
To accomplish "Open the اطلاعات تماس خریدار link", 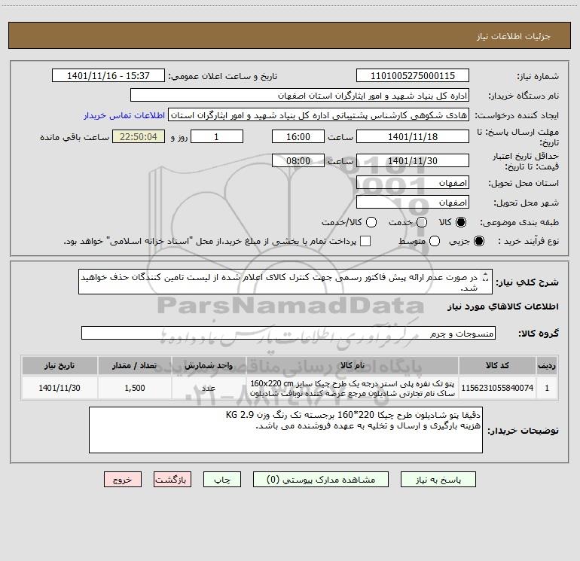I will [x=124, y=115].
